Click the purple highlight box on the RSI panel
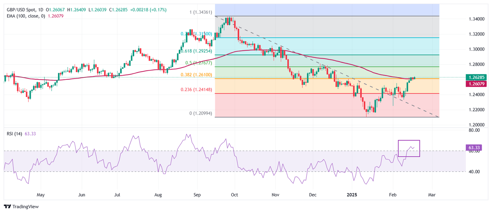Viewport: 492px width, 213px height. (x=409, y=148)
